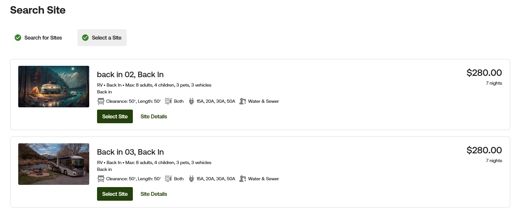
Task: Click the electrical plug icon for Back in 03
Action: click(x=191, y=179)
